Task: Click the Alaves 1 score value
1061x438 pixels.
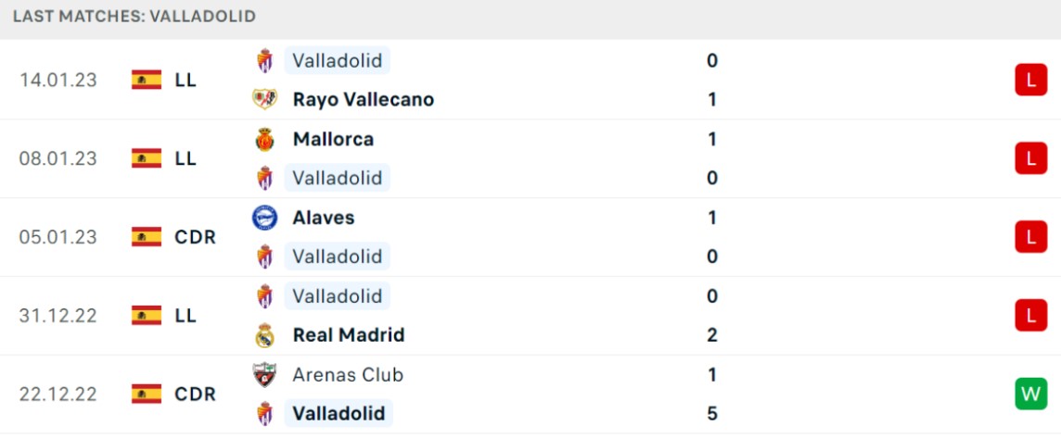Action: 712,218
